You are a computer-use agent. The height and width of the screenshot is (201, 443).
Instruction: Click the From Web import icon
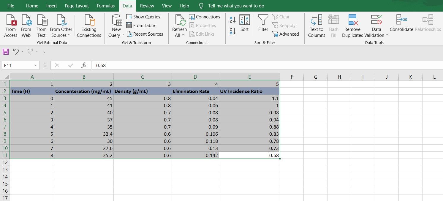pyautogui.click(x=26, y=20)
